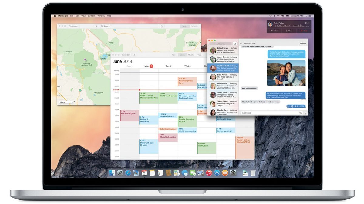Switch Calendar to Week view
Screen dimensions: 364x204
click(x=182, y=55)
